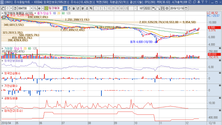Select the 일 daily period toggle
Image resolution: width=222 pixels, height=125 pixels.
click(65, 8)
